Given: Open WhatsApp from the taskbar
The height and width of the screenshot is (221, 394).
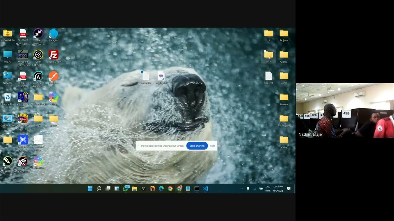Looking at the screenshot, I should [x=126, y=188].
